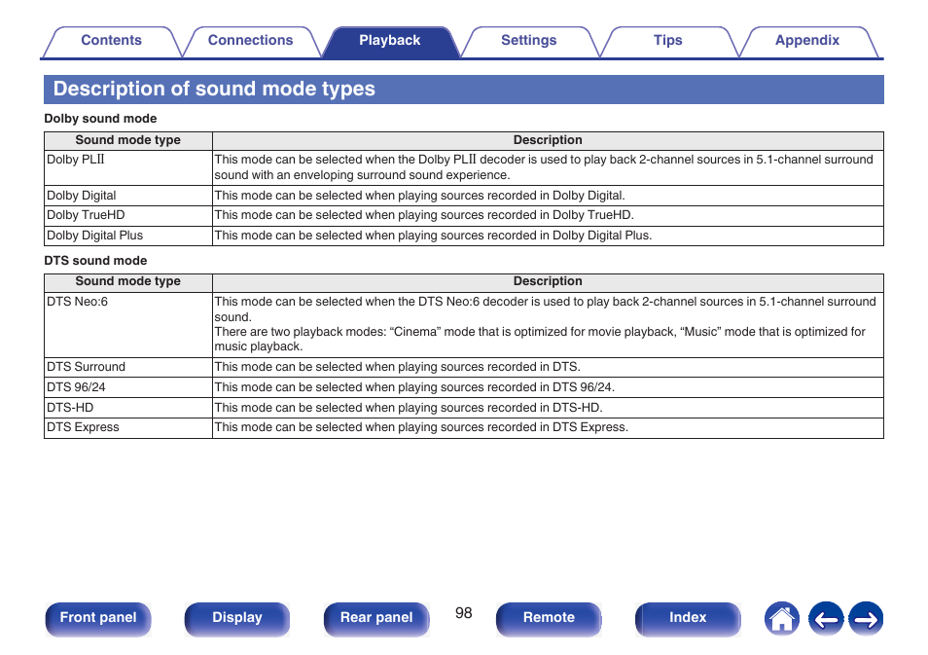Click description ending 'recorded in Dolby Digital.'

[419, 196]
